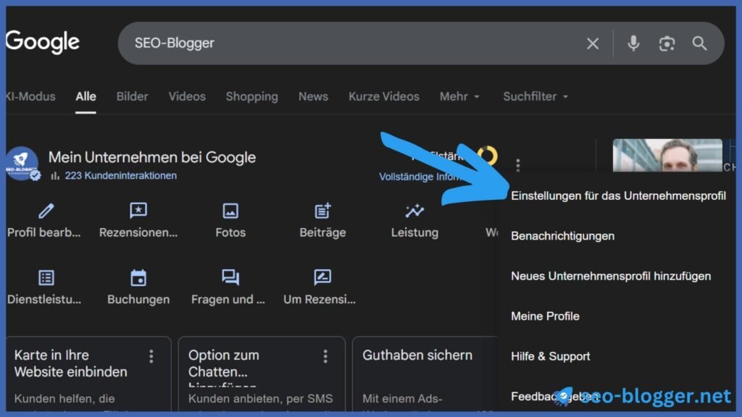Select the Profil bearbeiten pencil icon
Image resolution: width=742 pixels, height=417 pixels.
[46, 210]
